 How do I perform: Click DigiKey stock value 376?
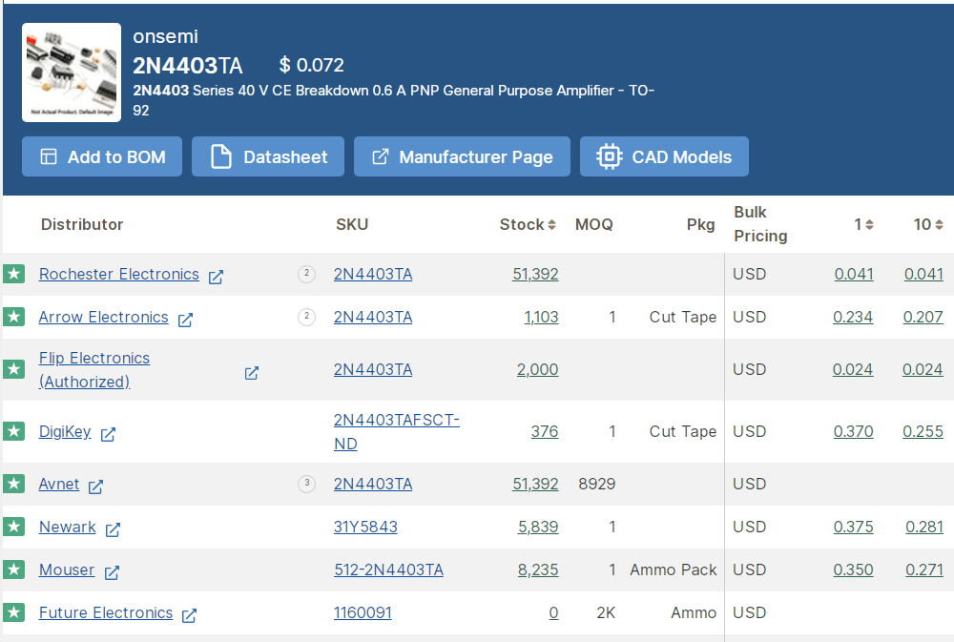click(545, 431)
